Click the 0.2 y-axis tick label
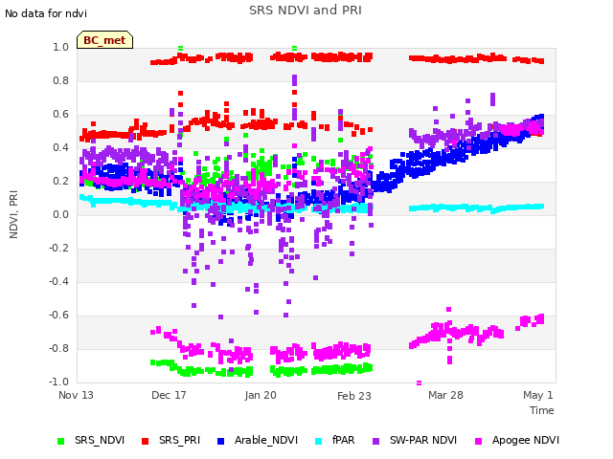This screenshot has width=613, height=459. 60,181
